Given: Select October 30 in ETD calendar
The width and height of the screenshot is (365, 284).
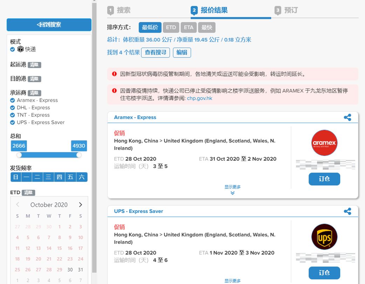Looking at the screenshot, I should click(x=70, y=270).
